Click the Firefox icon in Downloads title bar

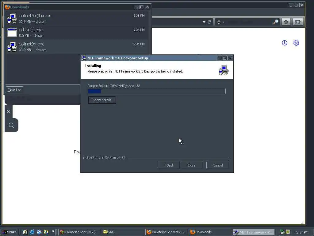tap(7, 7)
